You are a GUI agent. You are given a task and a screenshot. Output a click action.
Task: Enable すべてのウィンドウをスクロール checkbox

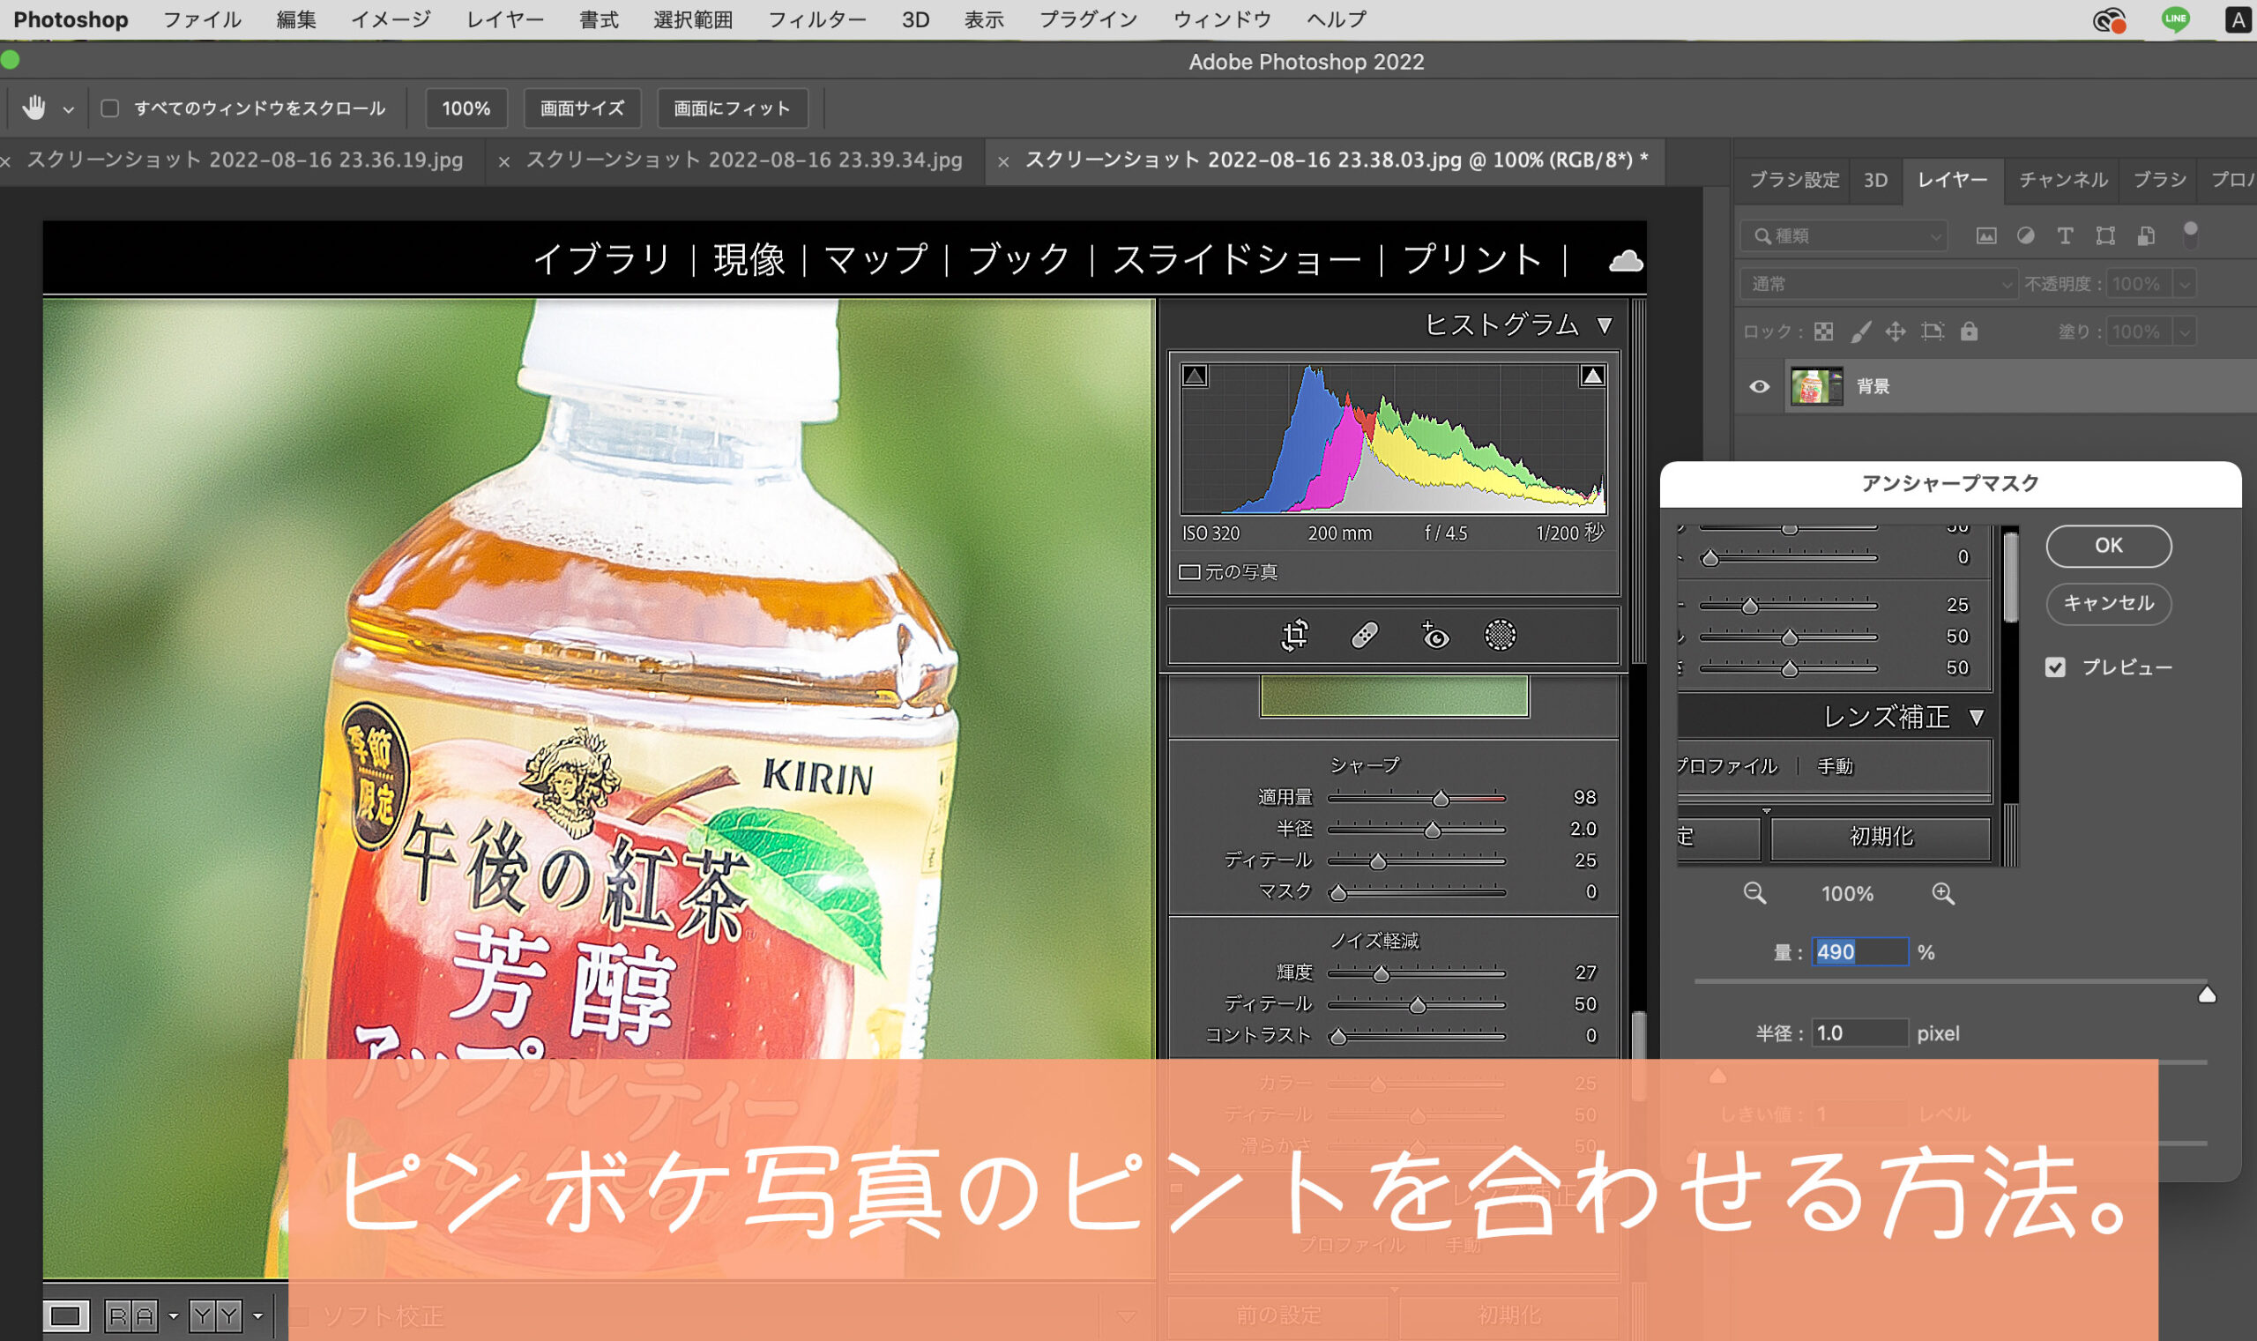[x=110, y=108]
